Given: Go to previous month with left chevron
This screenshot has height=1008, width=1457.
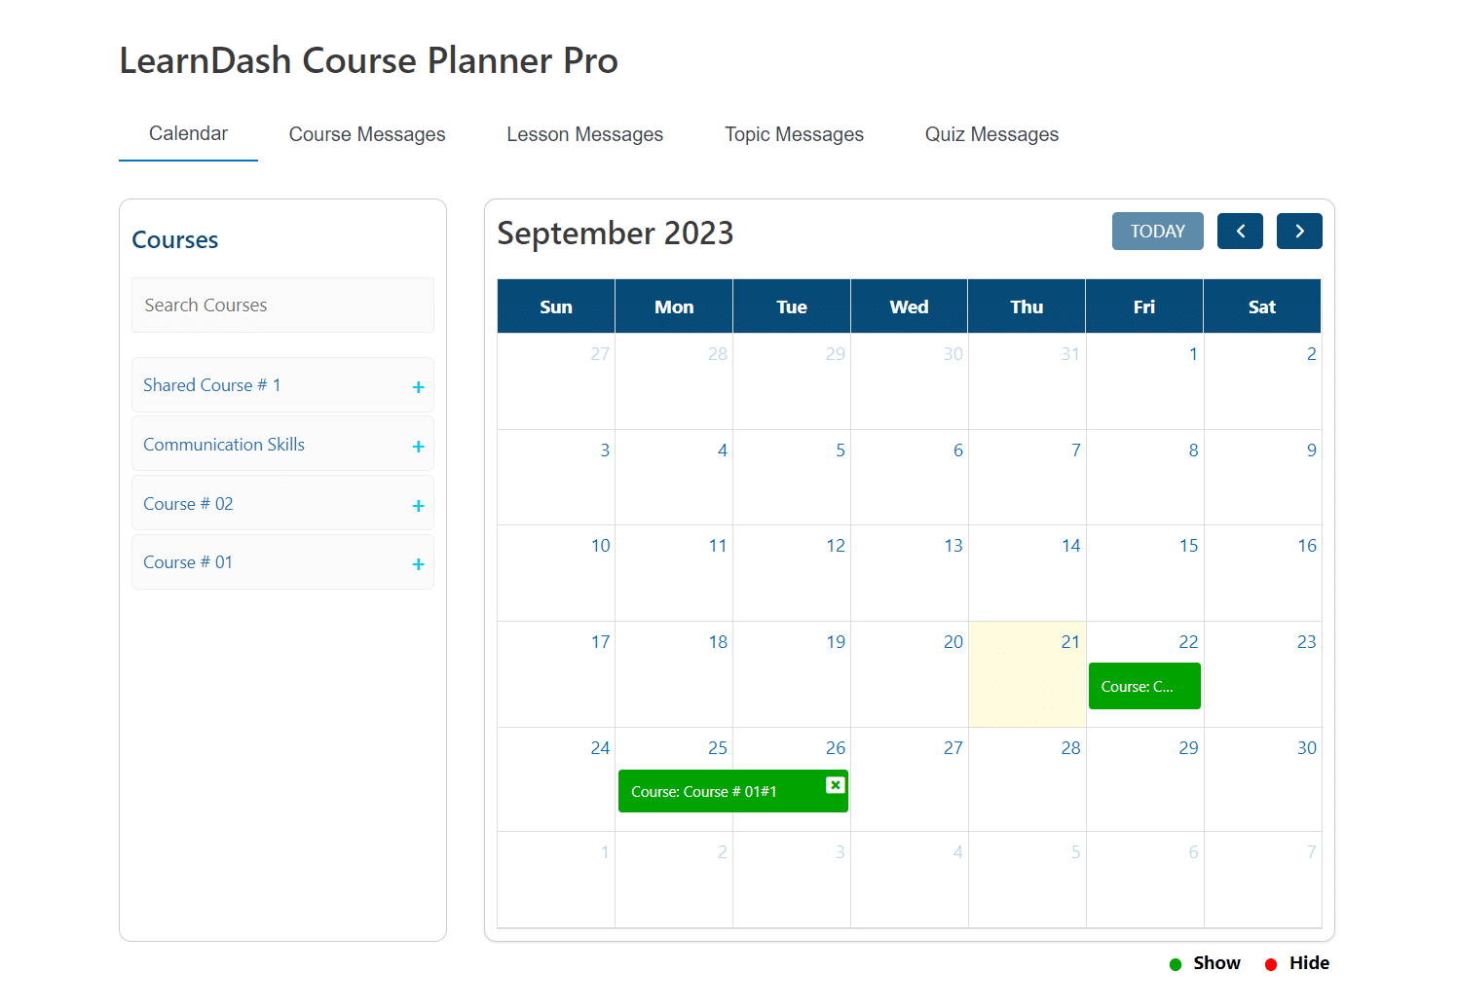Looking at the screenshot, I should pos(1240,232).
